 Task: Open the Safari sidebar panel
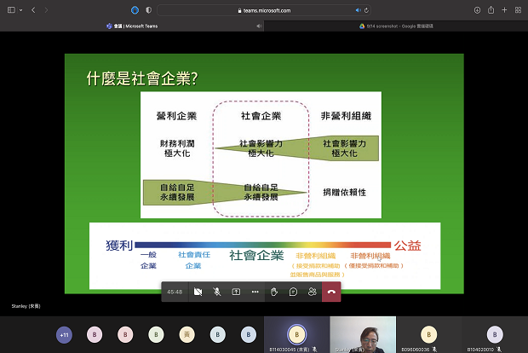coord(9,10)
